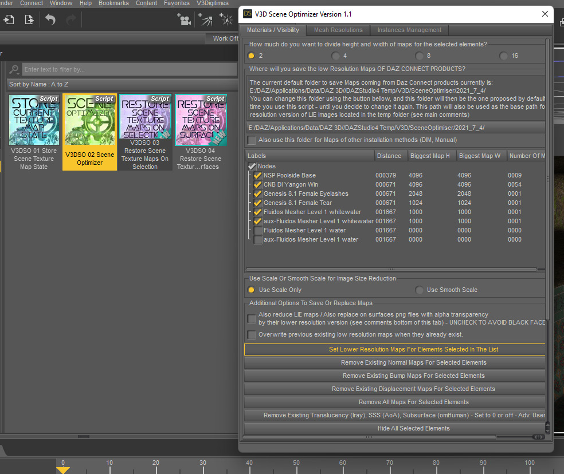Viewport: 564px width, 474px height.
Task: Switch to Materials / Visibility tab
Action: (x=273, y=30)
